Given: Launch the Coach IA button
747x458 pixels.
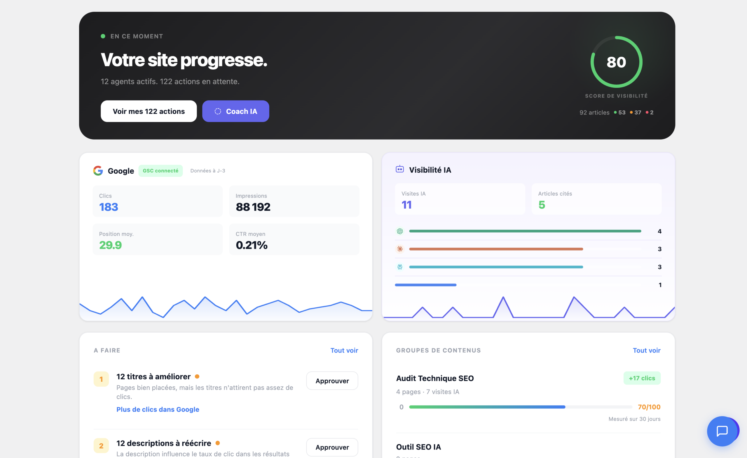Looking at the screenshot, I should click(x=236, y=111).
